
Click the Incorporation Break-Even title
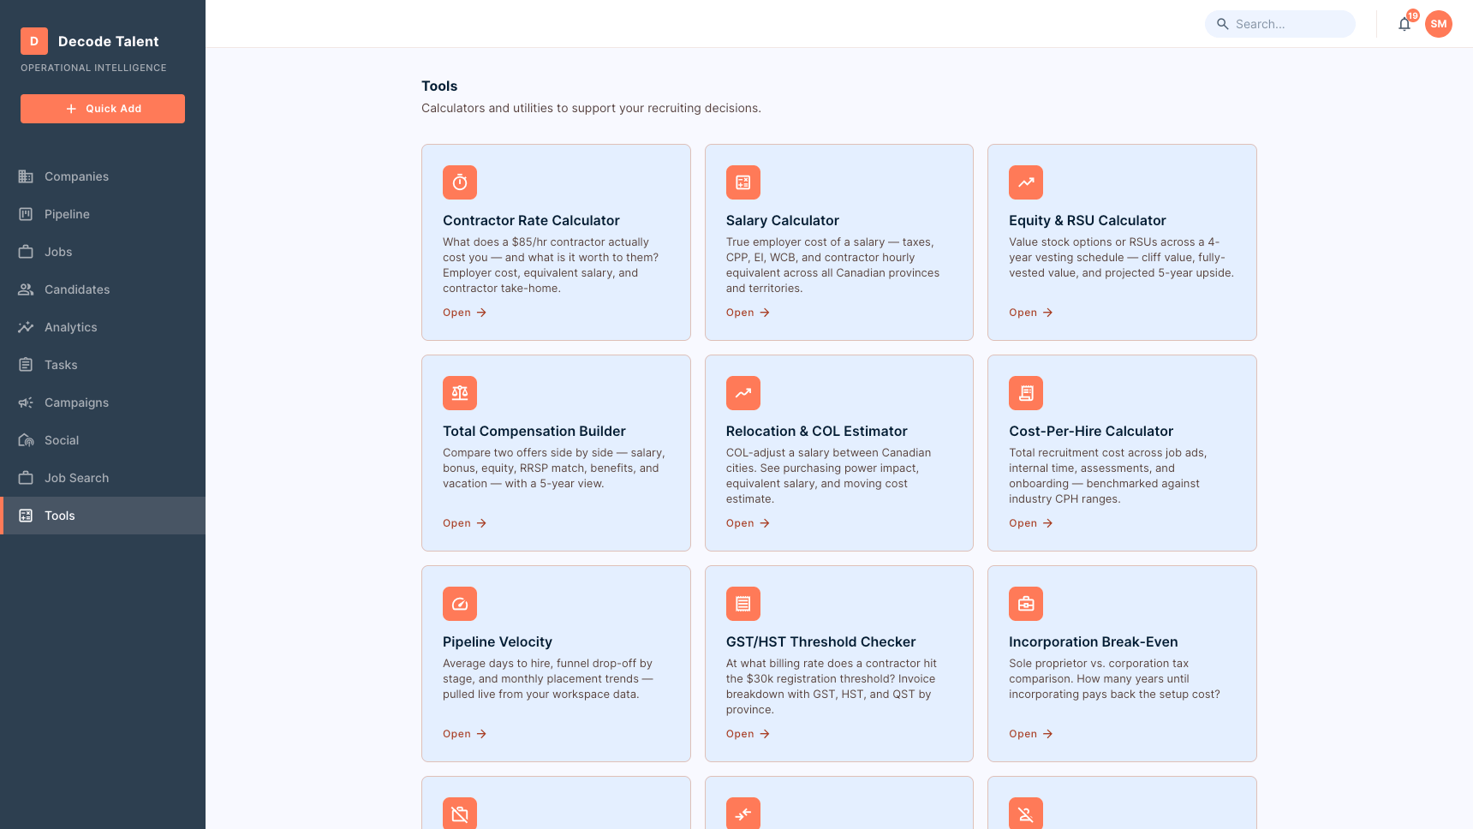(1094, 641)
